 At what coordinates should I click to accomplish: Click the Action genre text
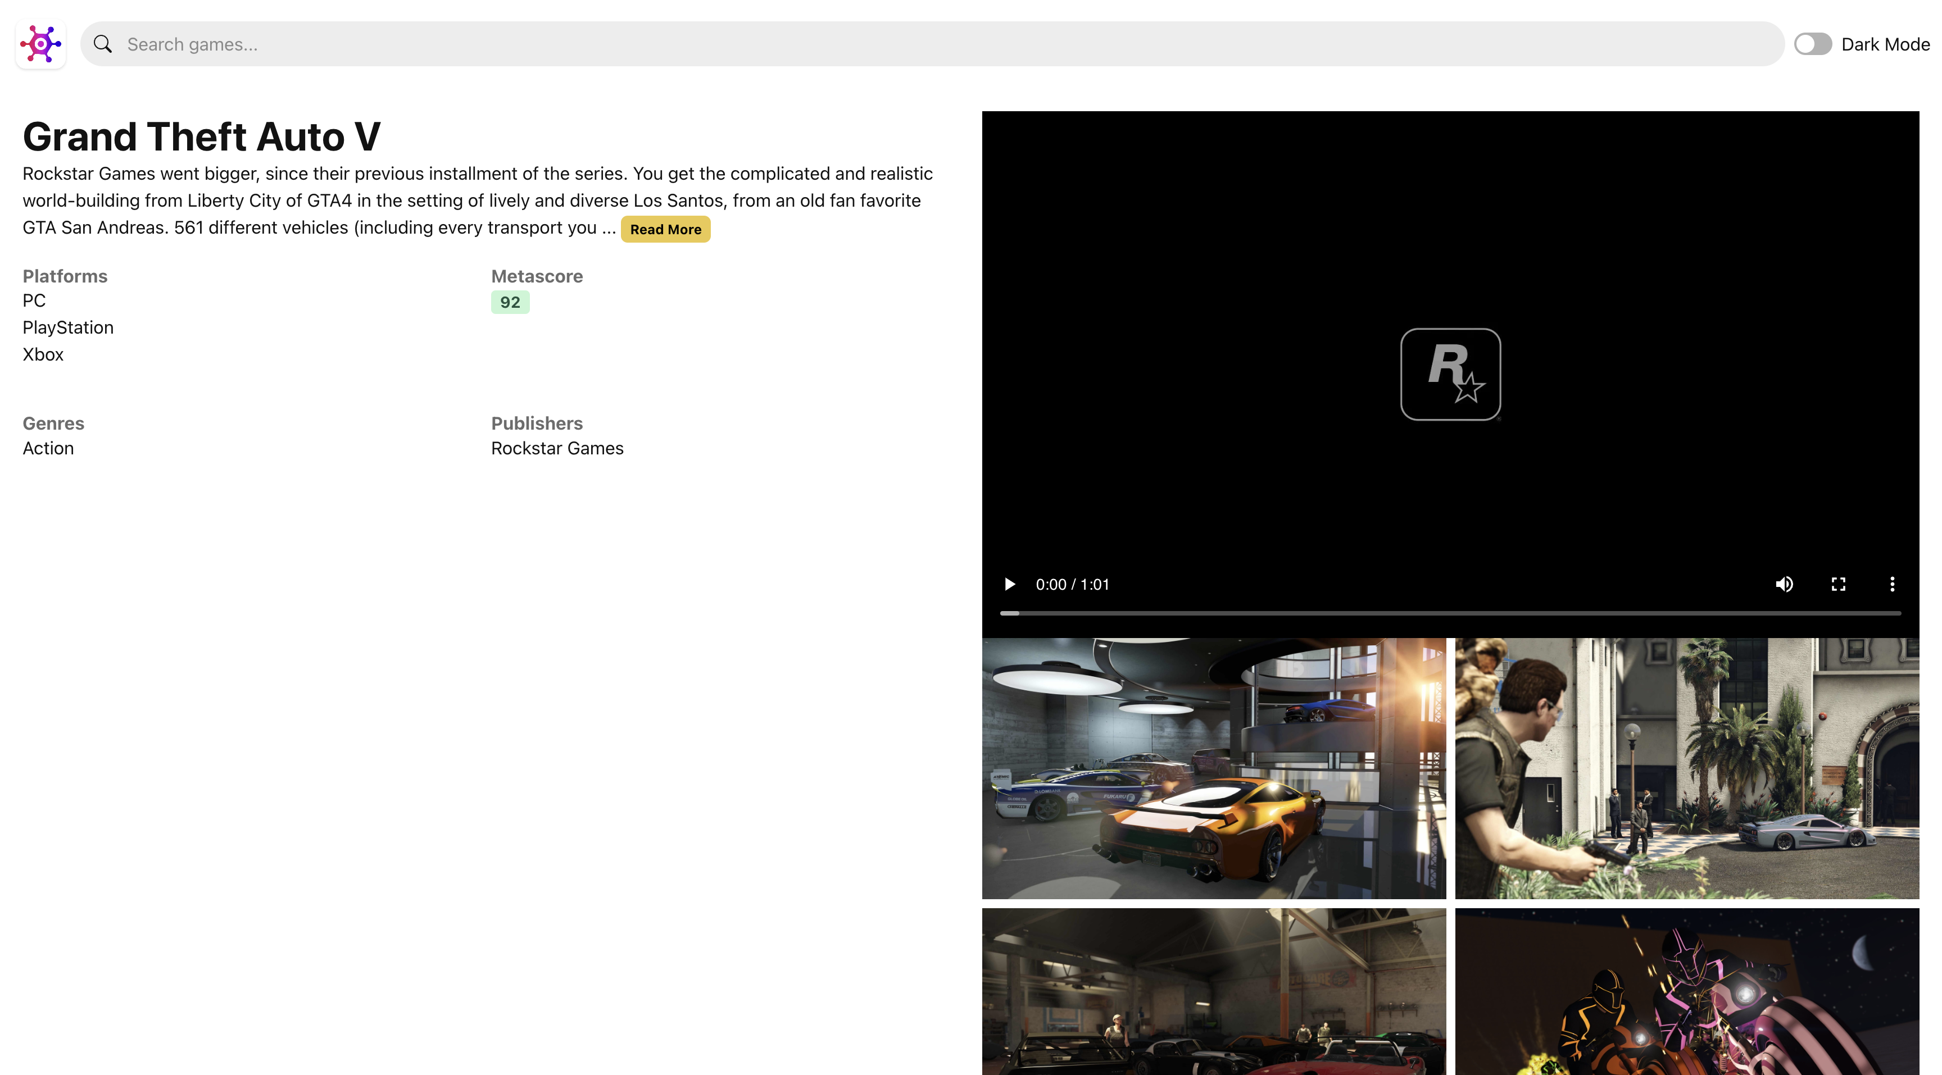48,448
